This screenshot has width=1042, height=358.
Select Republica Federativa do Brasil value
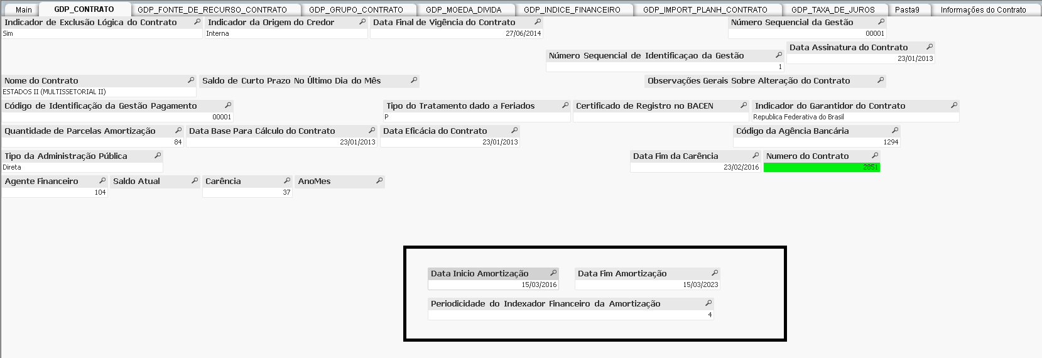[855, 117]
